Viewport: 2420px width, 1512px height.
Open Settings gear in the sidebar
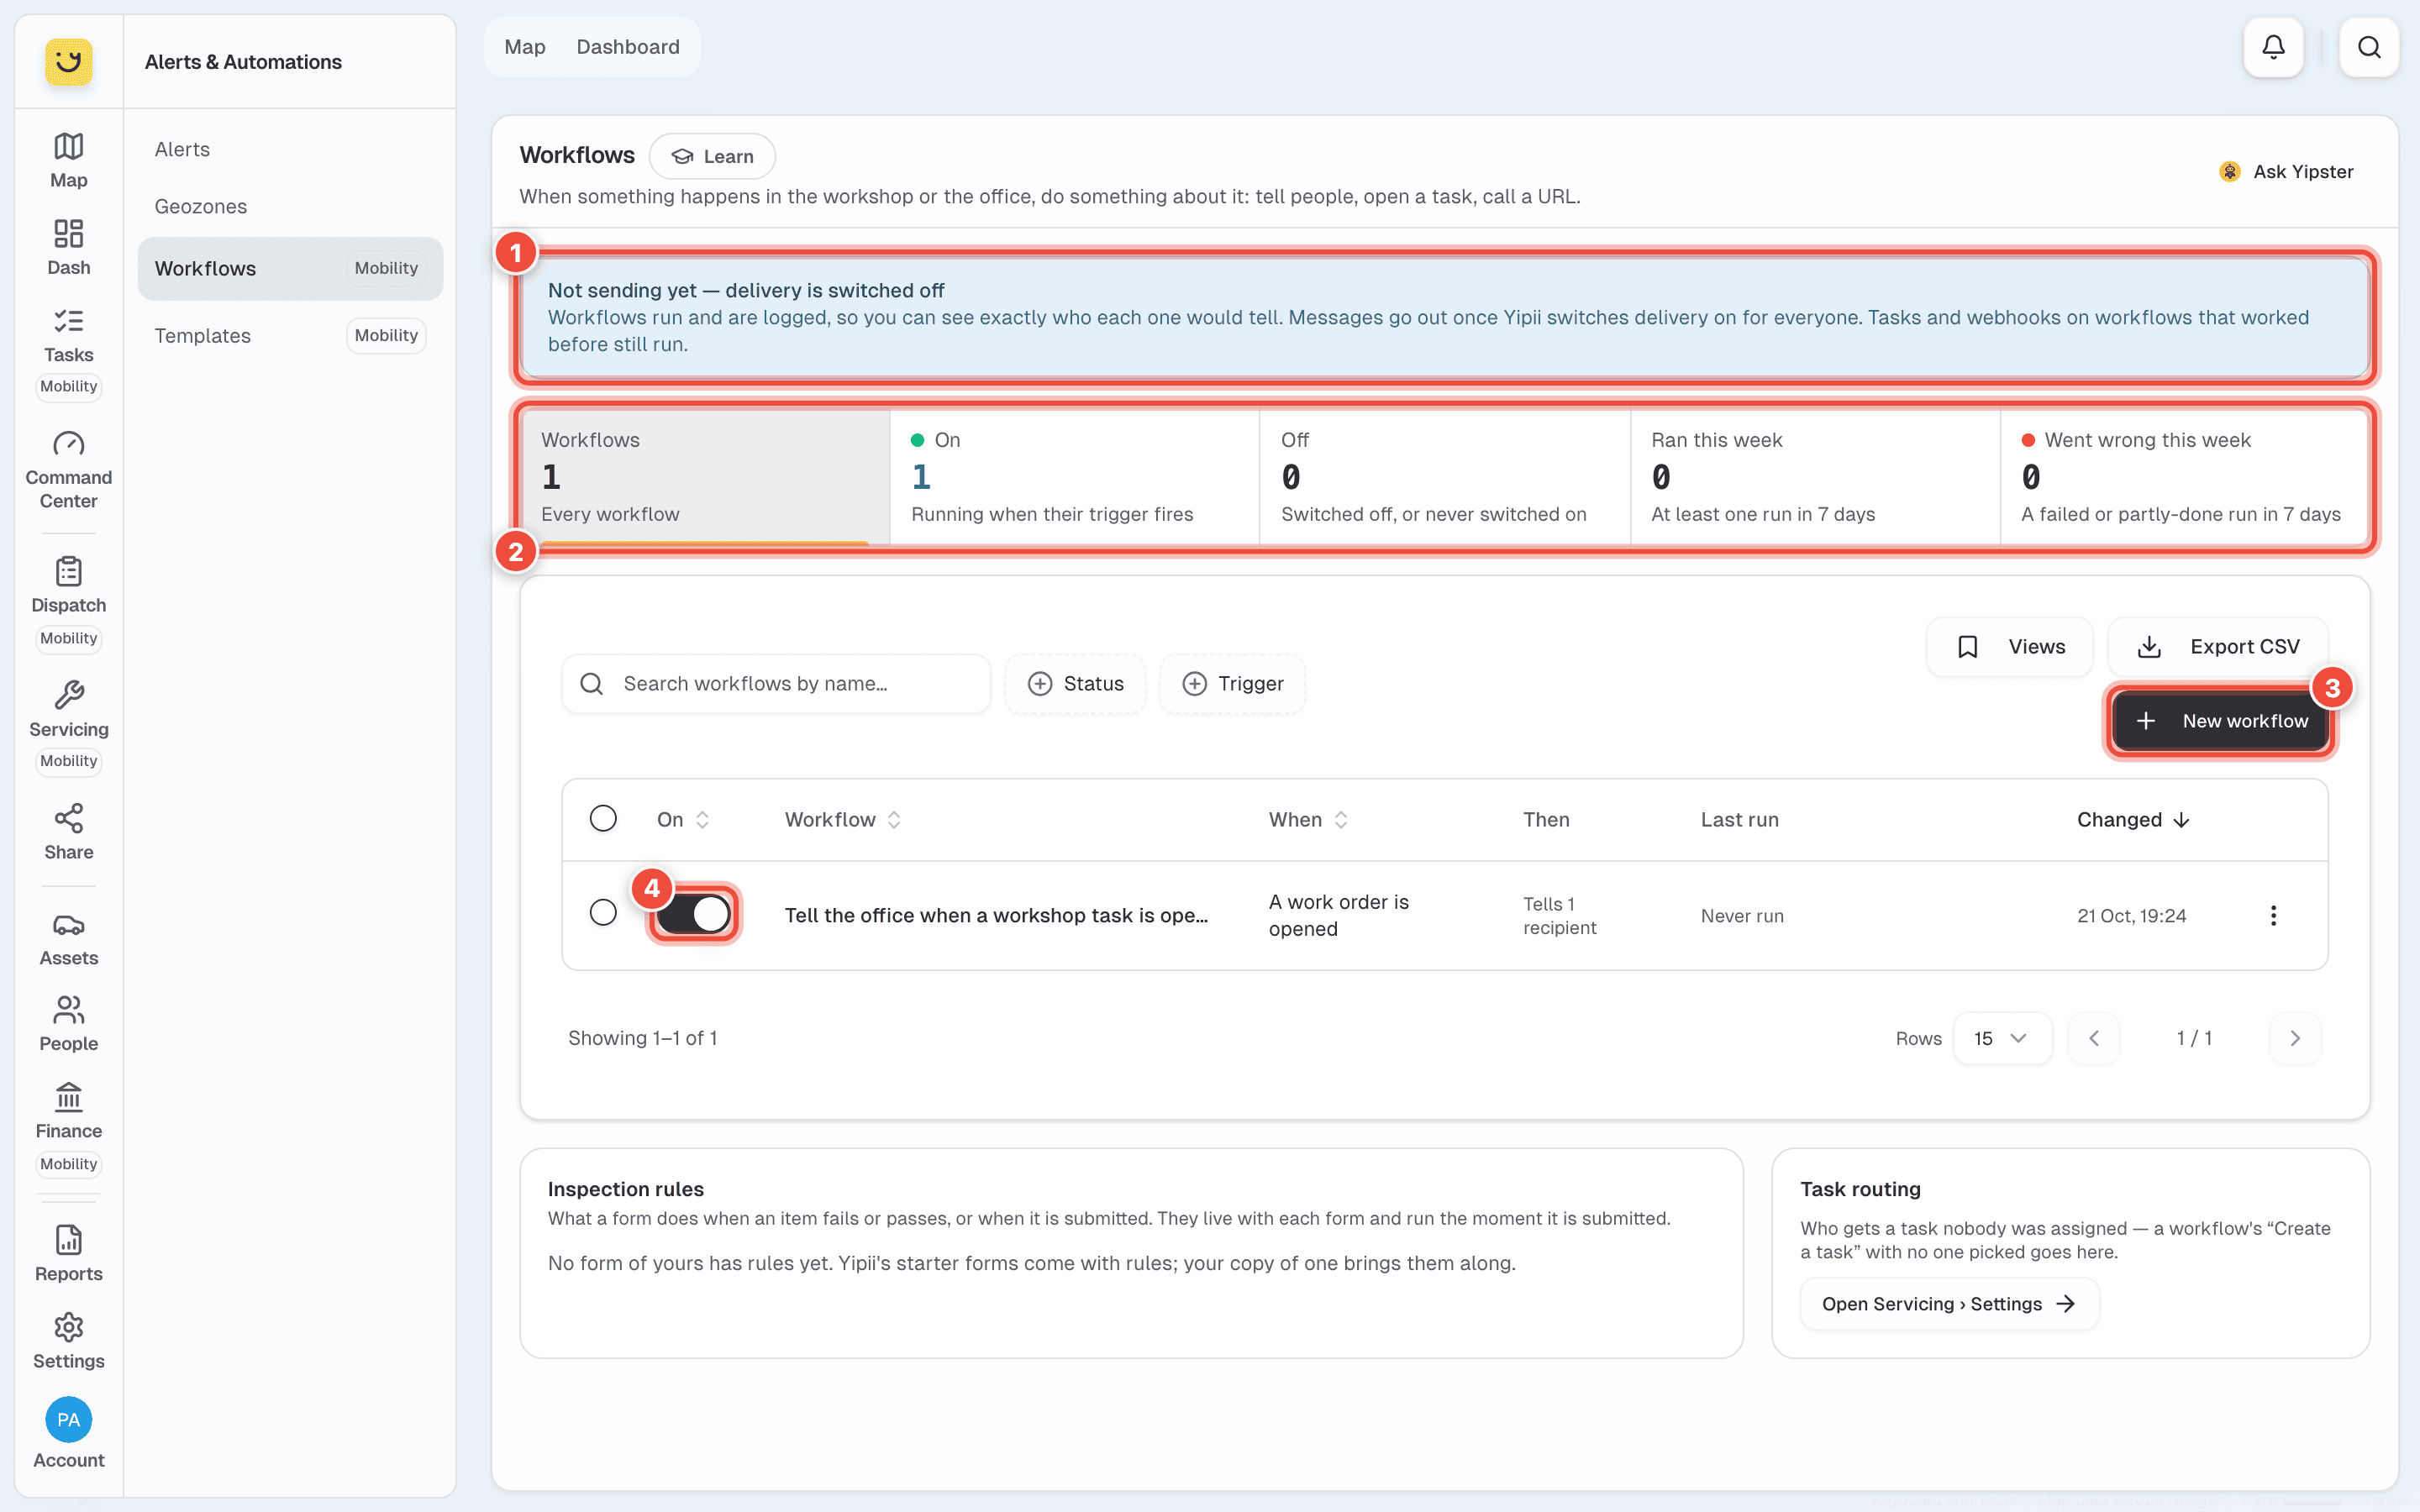point(68,1341)
